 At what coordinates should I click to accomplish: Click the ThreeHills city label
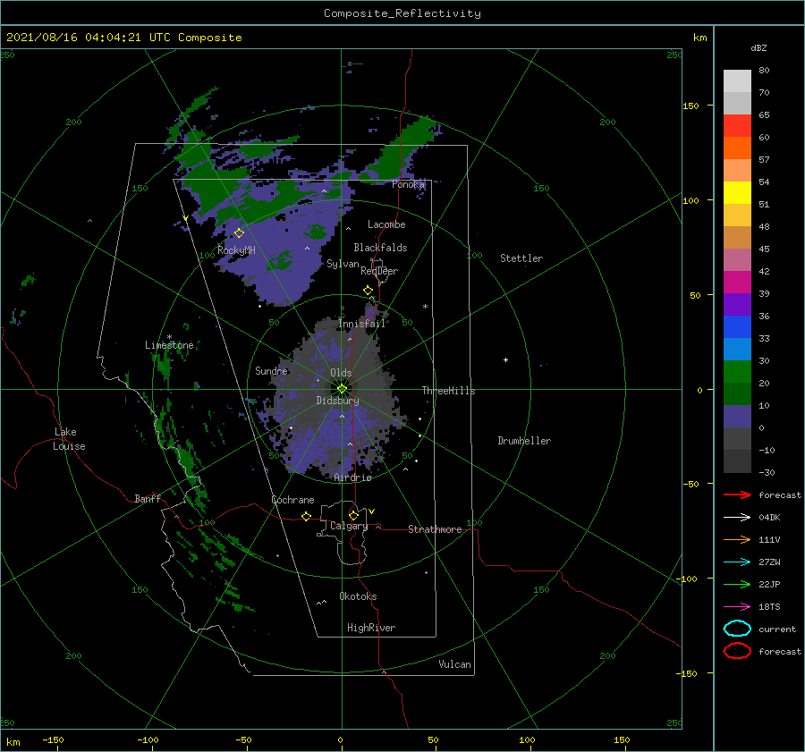click(449, 391)
